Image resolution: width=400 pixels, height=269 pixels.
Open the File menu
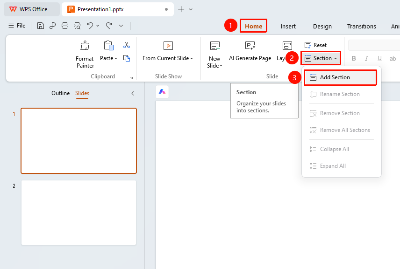coord(17,26)
